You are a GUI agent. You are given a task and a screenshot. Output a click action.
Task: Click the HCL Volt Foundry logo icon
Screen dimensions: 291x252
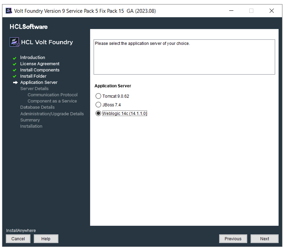point(15,42)
